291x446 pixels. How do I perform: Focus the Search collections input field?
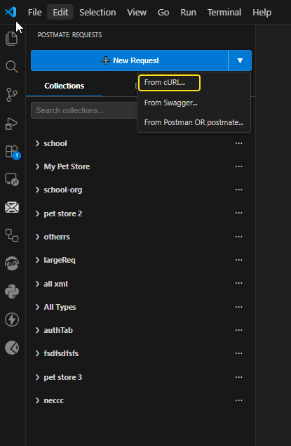coord(84,110)
